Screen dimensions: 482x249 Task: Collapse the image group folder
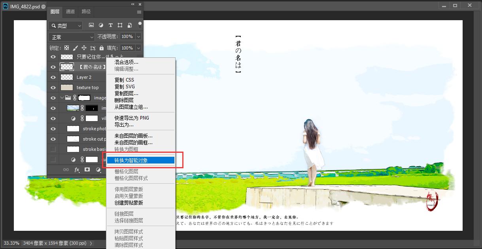click(62, 98)
